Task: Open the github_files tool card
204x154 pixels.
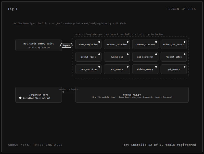Action: click(88, 57)
